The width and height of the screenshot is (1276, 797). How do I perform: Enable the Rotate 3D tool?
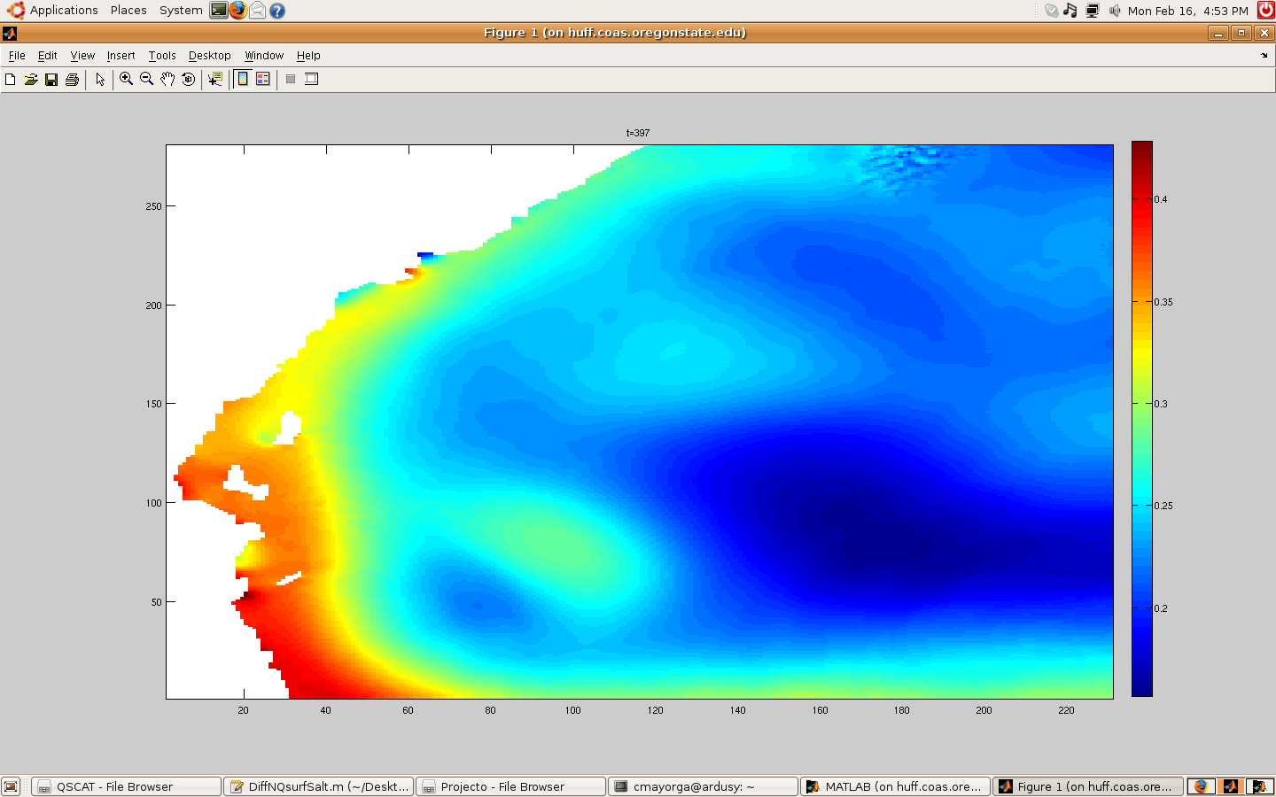[x=188, y=80]
